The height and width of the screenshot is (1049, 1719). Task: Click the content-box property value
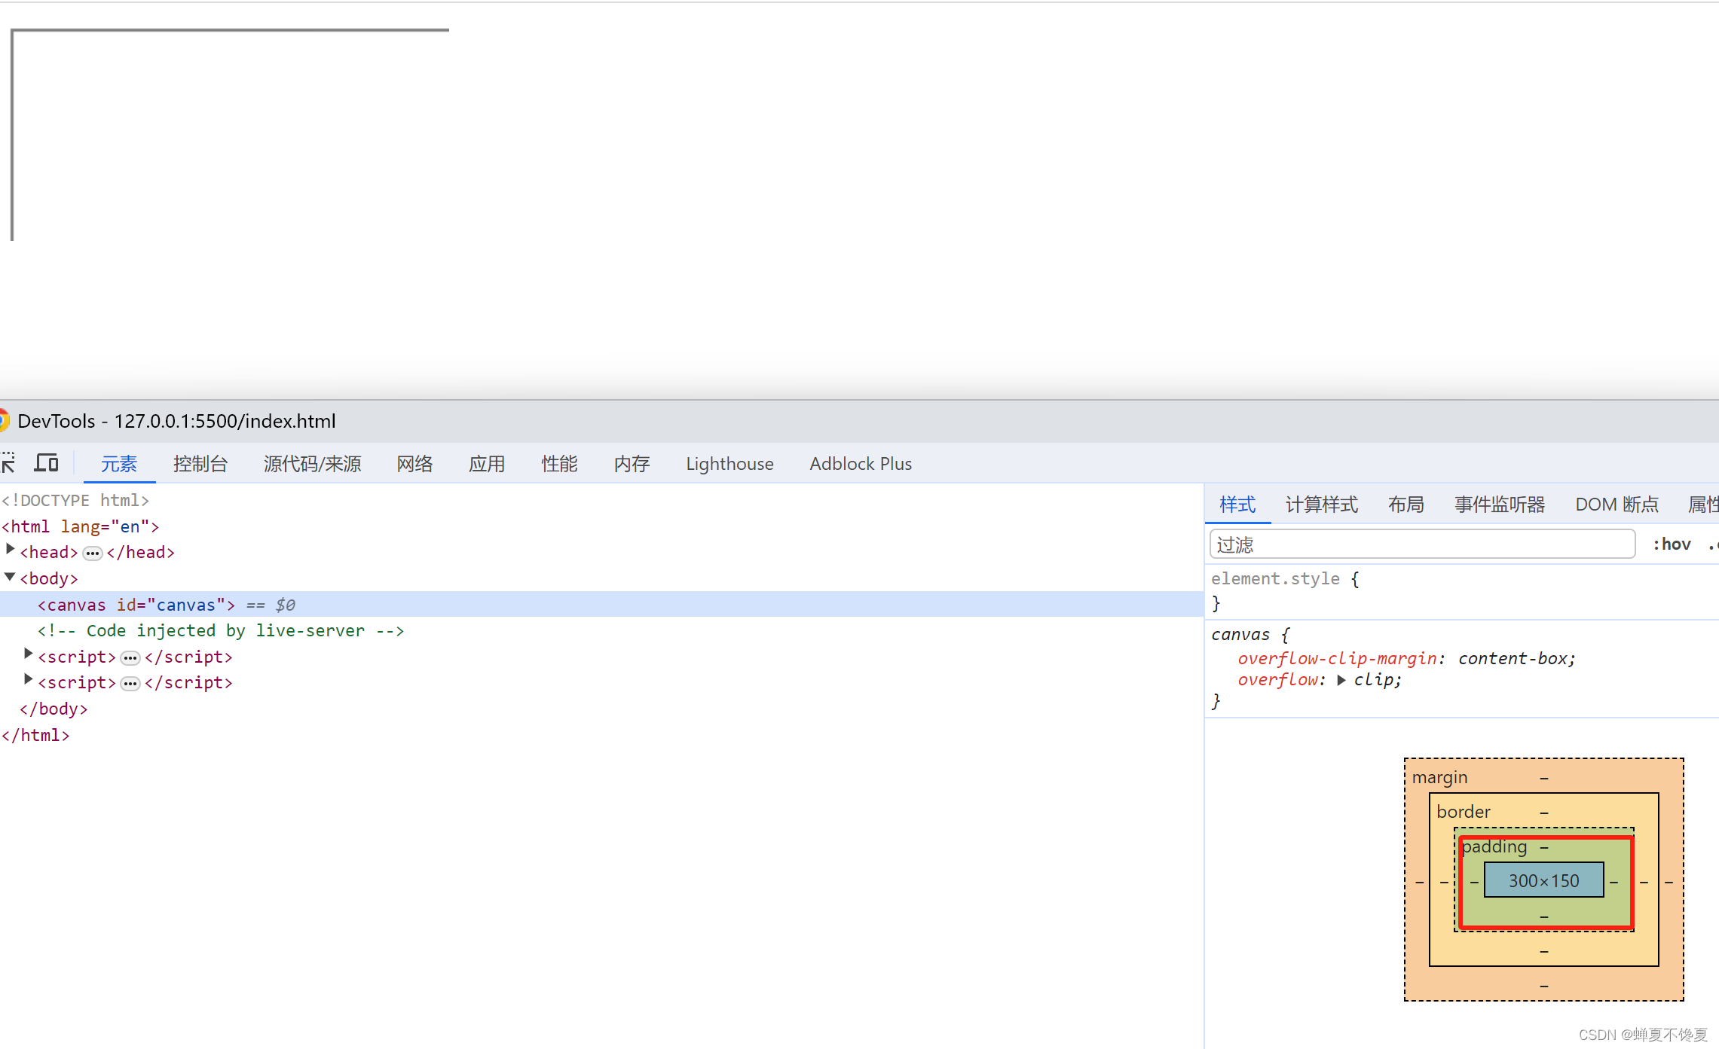tap(1513, 658)
